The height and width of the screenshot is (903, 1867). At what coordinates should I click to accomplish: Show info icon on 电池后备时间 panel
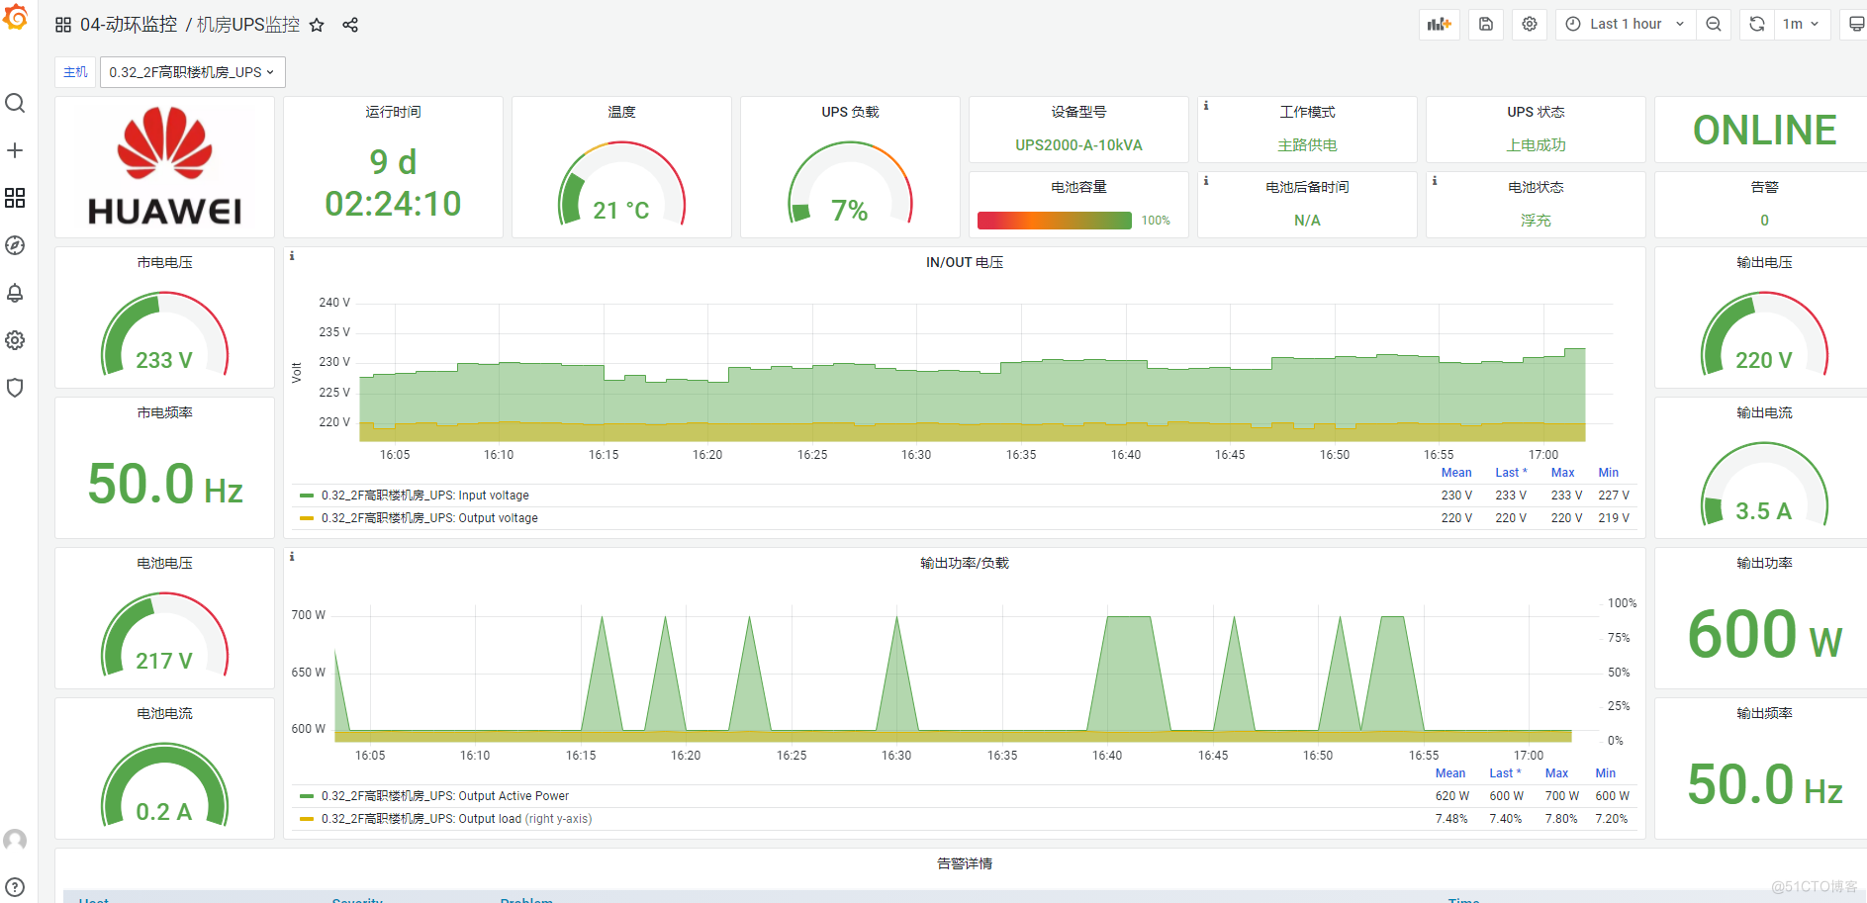click(x=1206, y=180)
